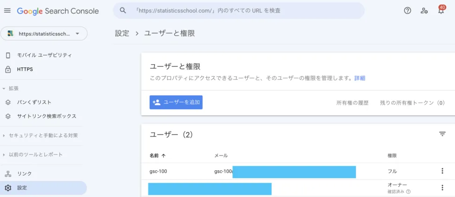
Task: Open サイトリンク検索ボックス report
Action: point(46,116)
